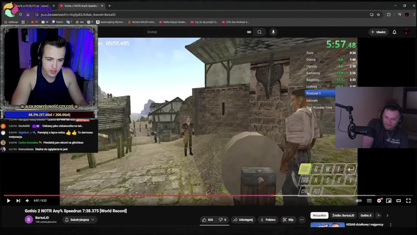Click the progress bar scrubber handle
The width and height of the screenshot is (417, 235).
click(x=272, y=196)
